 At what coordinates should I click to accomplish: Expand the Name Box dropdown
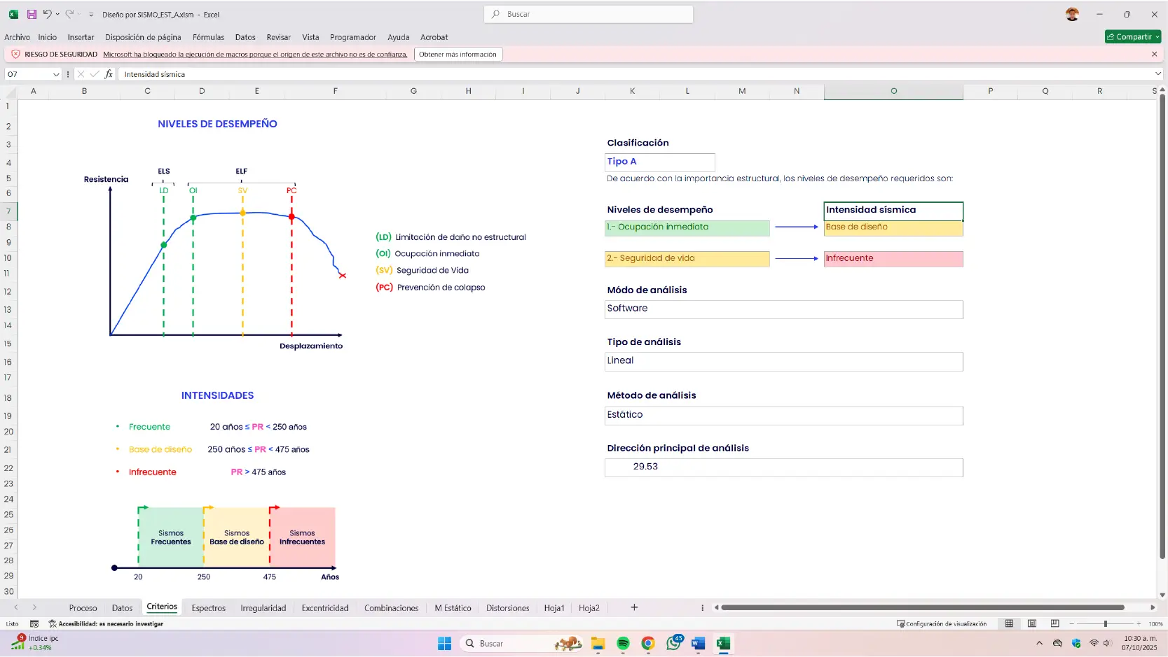(x=56, y=74)
